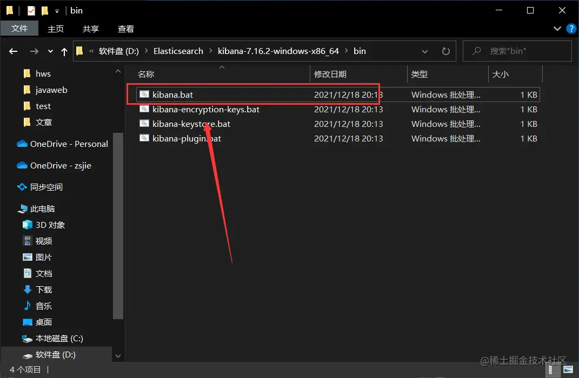Click the navigation pane scrollbar thumb
The width and height of the screenshot is (579, 378).
[x=118, y=226]
